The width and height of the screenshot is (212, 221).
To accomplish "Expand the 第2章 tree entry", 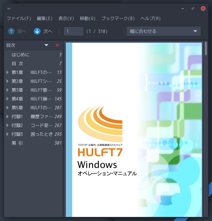I will [7, 81].
